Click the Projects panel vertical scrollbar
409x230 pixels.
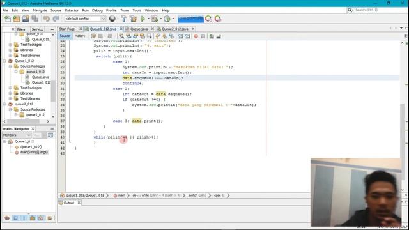[53, 91]
